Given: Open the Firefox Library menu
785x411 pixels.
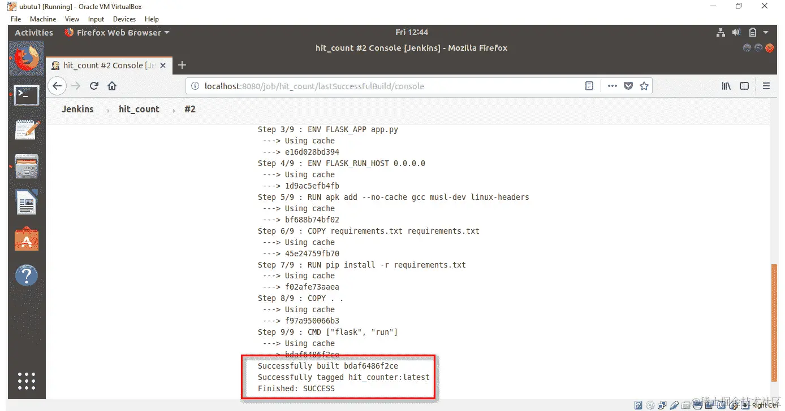Looking at the screenshot, I should 727,86.
